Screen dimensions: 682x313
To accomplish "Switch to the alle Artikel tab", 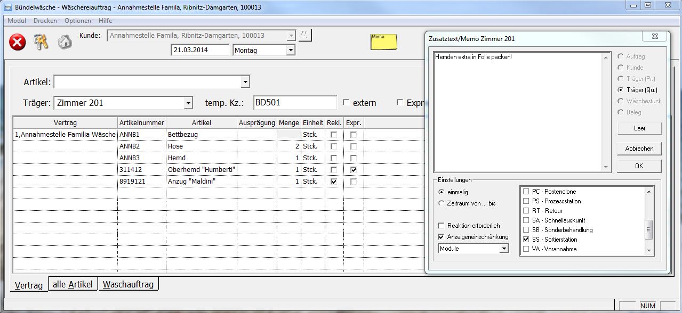I will 73,284.
